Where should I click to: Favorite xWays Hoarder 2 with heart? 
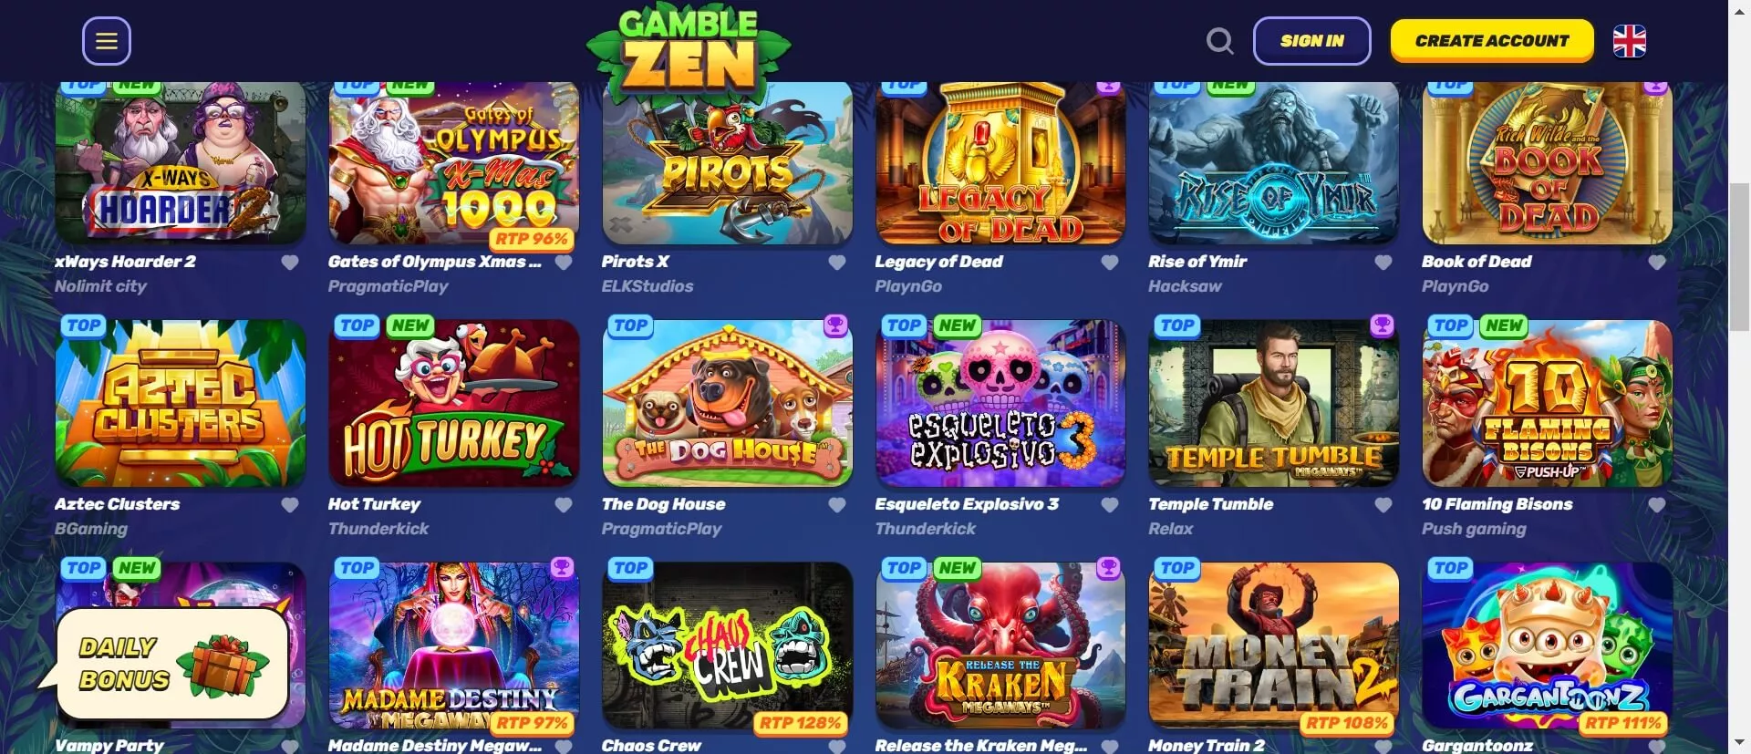tap(290, 263)
